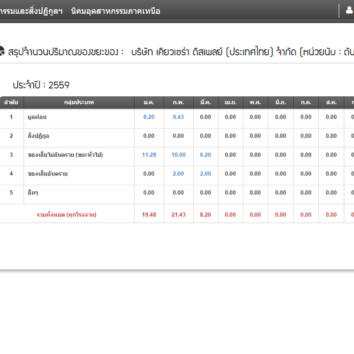Click total value 21.43 for ก.พ.
Image resolution: width=354 pixels, height=354 pixels.
pos(179,215)
